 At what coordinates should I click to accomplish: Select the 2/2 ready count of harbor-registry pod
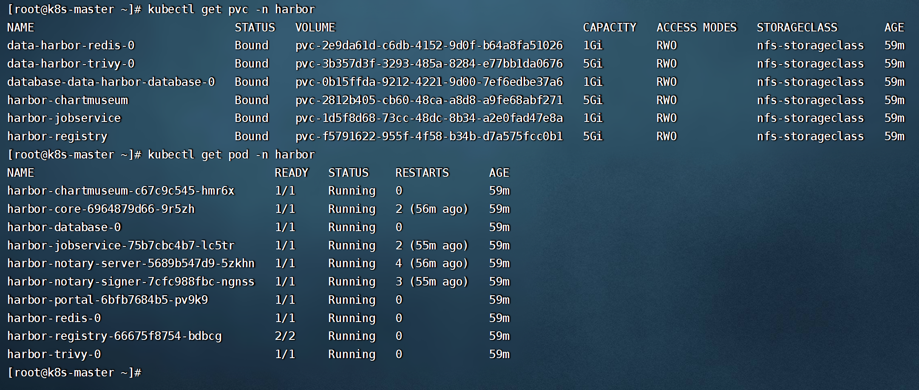click(x=285, y=336)
